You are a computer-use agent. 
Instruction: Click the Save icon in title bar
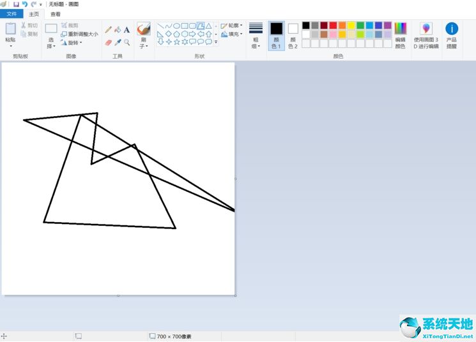(16, 4)
